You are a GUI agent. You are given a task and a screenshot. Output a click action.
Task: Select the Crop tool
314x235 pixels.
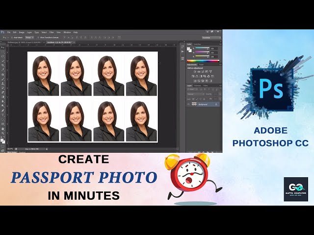(3, 65)
